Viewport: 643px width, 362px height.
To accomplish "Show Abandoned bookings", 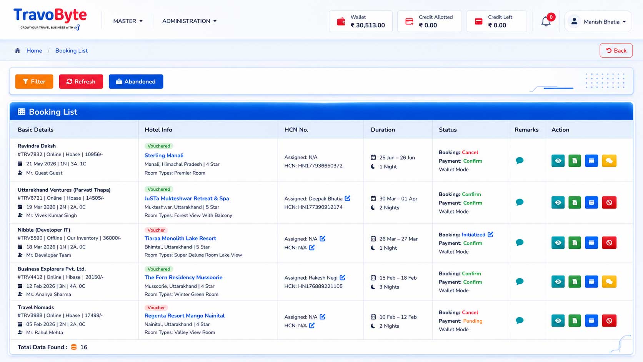I will (x=136, y=82).
